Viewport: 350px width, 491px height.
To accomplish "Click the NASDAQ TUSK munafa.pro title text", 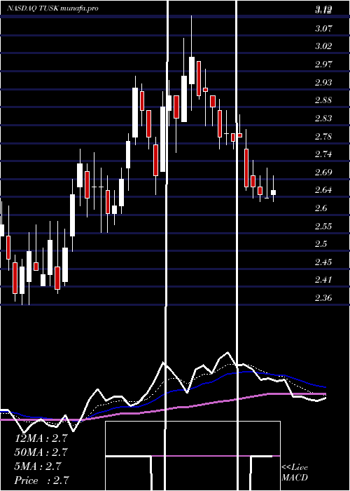I will (53, 8).
